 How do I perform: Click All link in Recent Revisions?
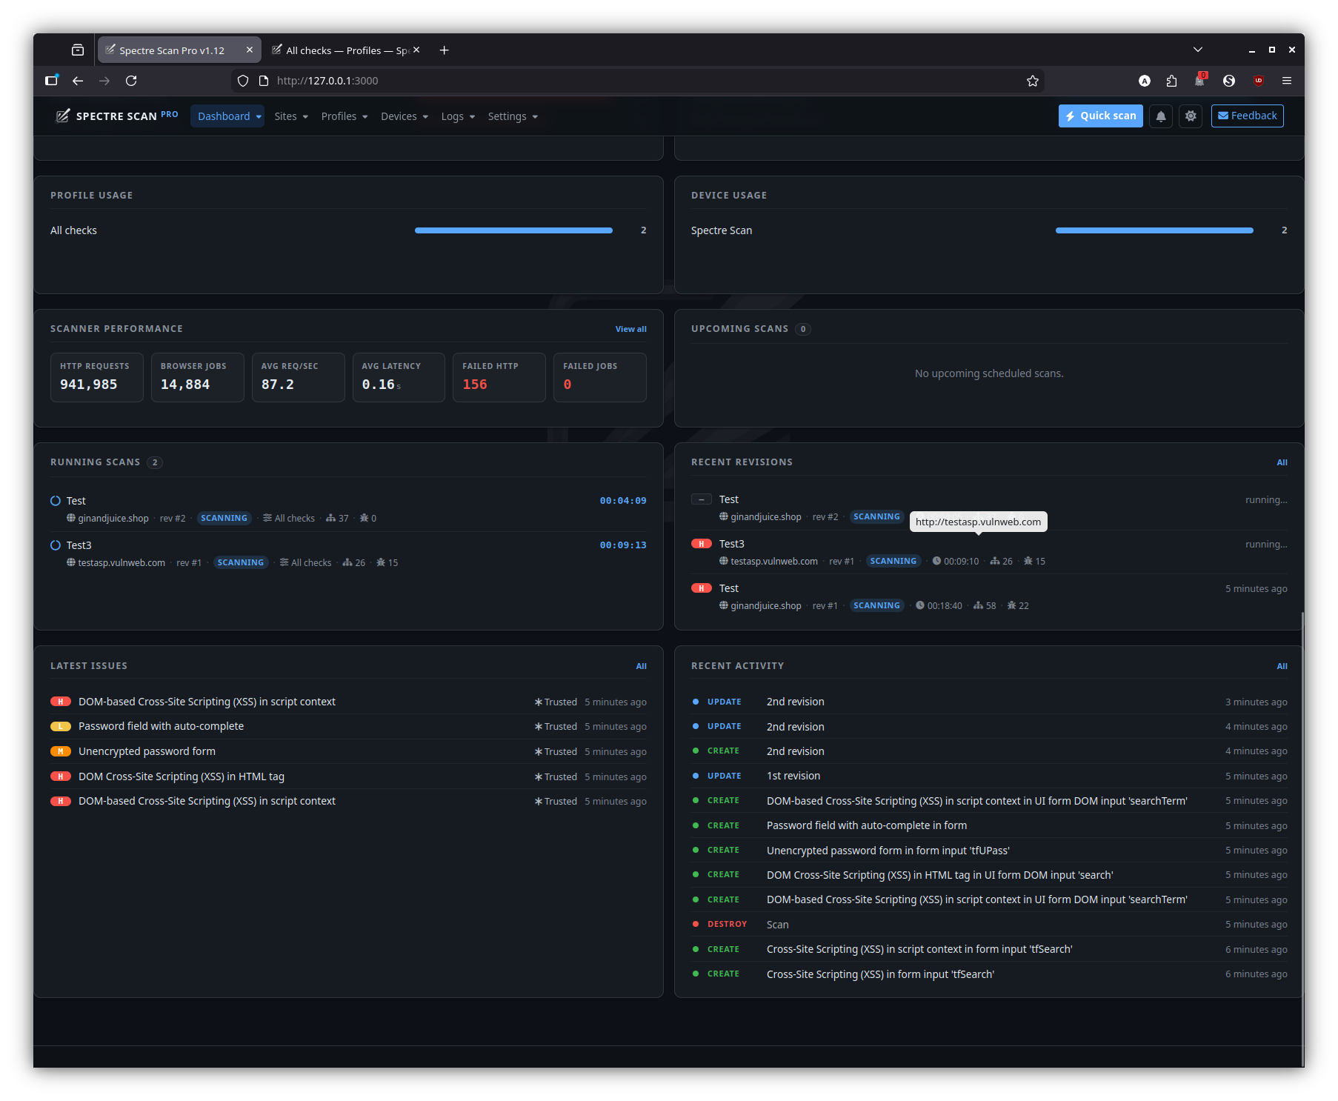(x=1282, y=462)
